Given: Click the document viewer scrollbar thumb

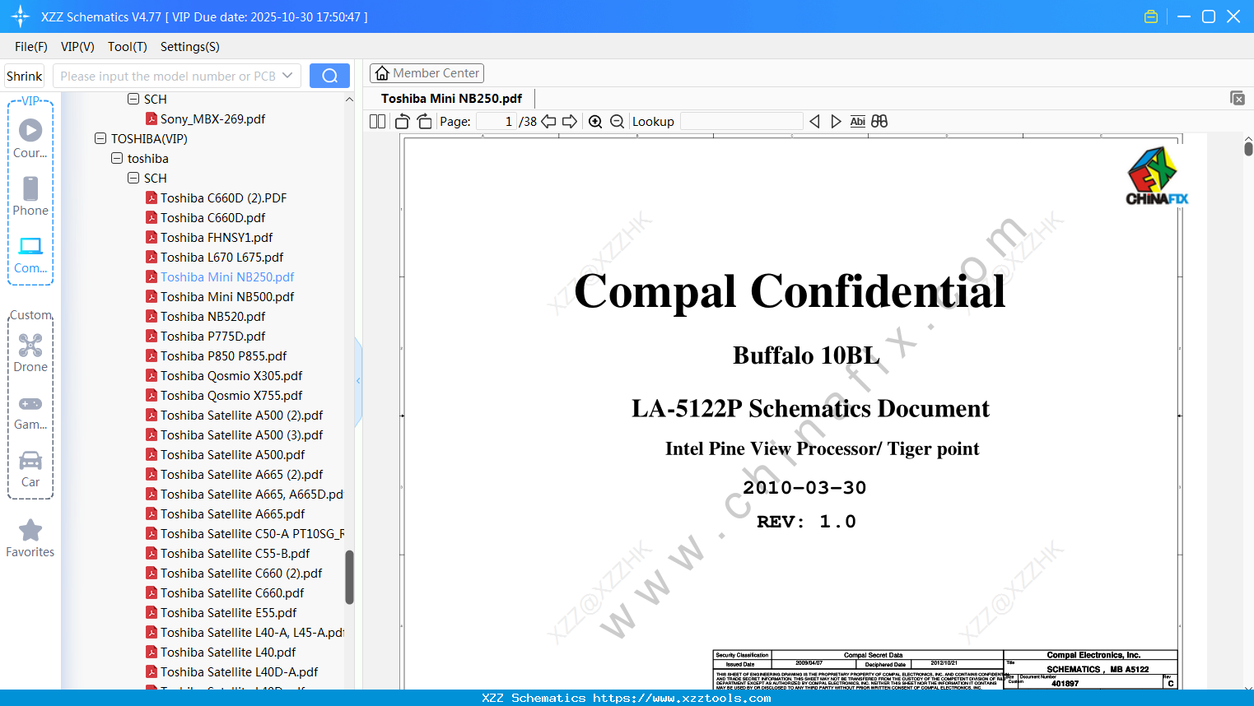Looking at the screenshot, I should point(1248,149).
